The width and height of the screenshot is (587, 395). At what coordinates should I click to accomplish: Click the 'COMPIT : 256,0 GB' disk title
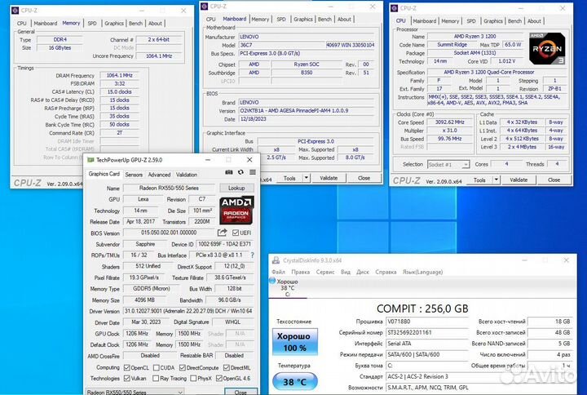(422, 308)
